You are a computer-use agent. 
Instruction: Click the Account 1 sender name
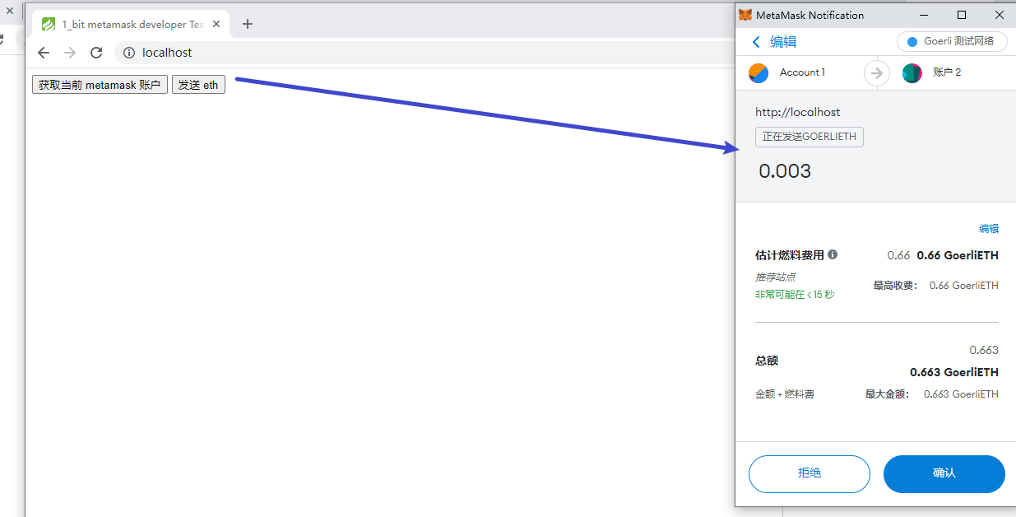click(802, 72)
